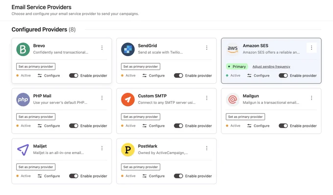Image resolution: width=333 pixels, height=195 pixels.
Task: Open Mailjet three-dot options menu
Action: click(x=102, y=148)
